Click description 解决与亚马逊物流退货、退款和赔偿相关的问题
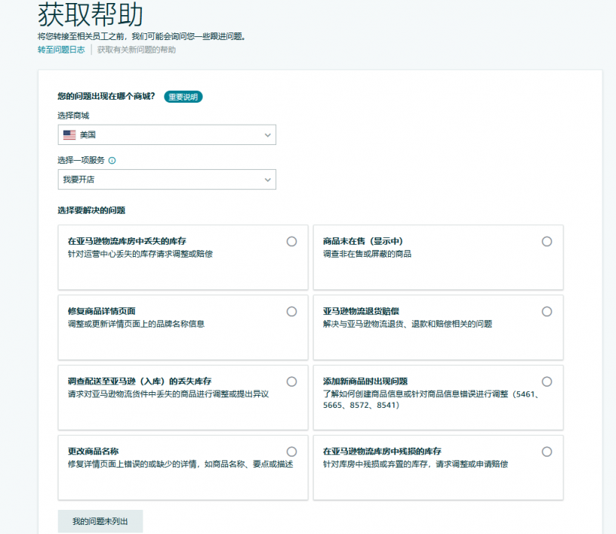The image size is (616, 534). click(x=408, y=324)
